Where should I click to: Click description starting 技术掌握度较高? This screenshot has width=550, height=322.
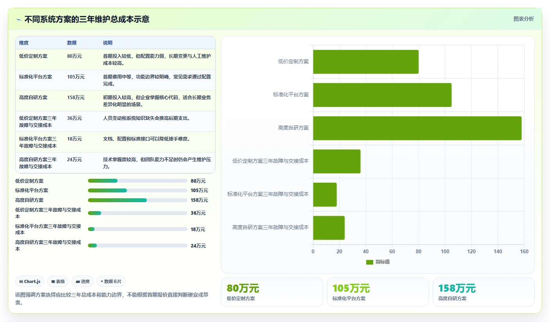point(157,163)
